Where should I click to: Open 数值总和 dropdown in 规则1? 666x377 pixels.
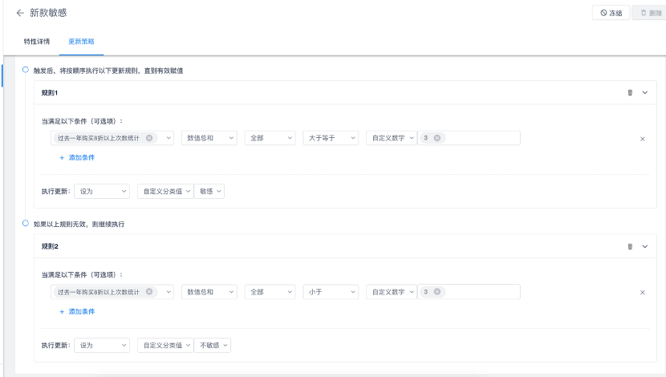pyautogui.click(x=209, y=138)
